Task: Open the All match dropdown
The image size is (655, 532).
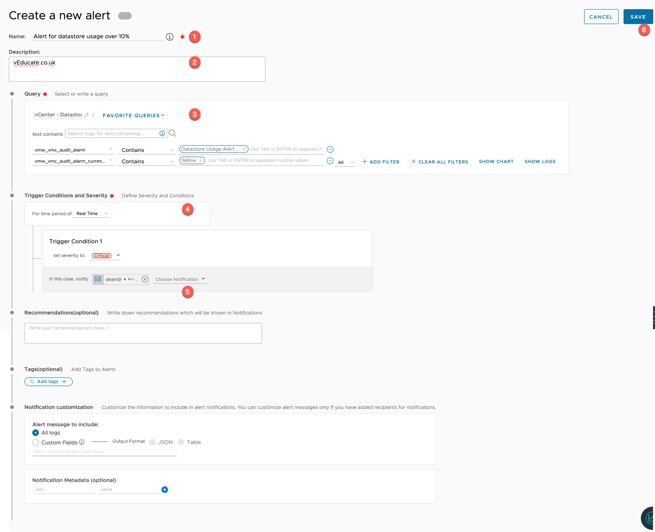Action: coord(345,162)
